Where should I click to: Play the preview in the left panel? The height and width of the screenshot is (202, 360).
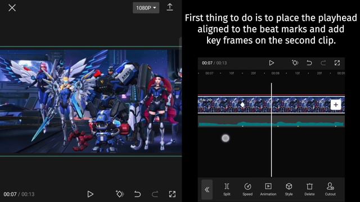(x=90, y=194)
